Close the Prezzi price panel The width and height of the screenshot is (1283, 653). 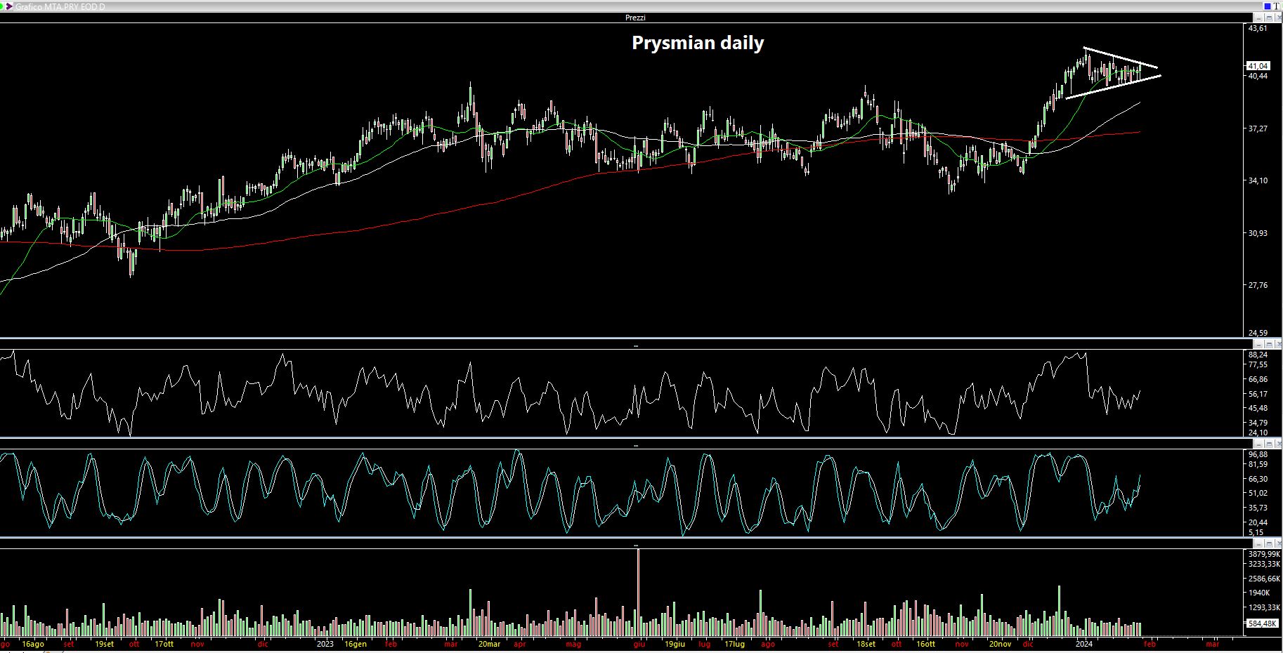click(1278, 18)
